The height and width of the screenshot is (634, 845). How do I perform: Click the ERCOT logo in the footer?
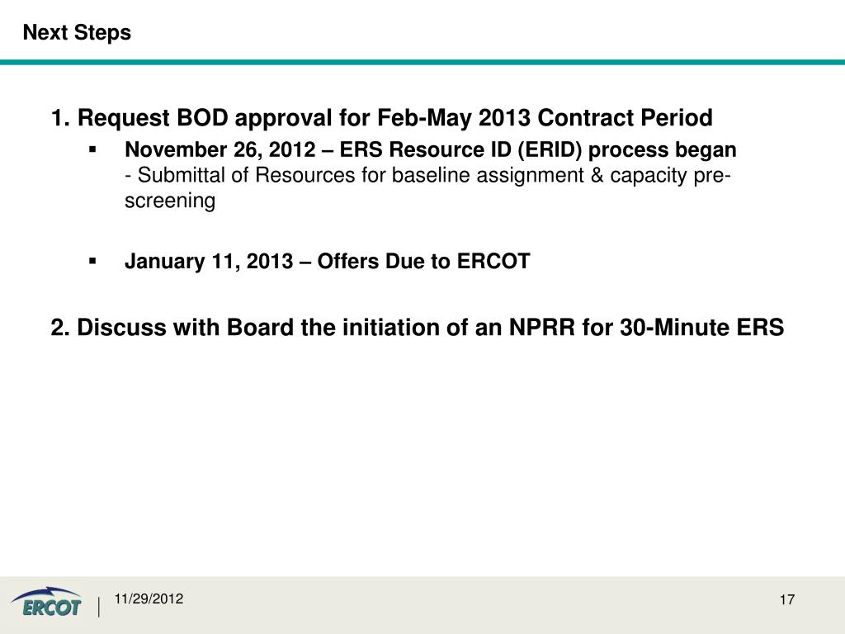[x=46, y=602]
